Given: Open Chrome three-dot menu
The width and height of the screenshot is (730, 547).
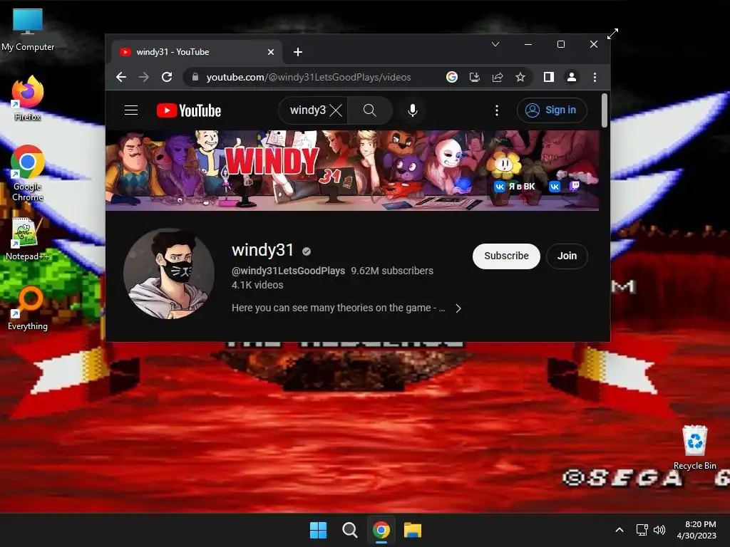Looking at the screenshot, I should click(x=595, y=77).
